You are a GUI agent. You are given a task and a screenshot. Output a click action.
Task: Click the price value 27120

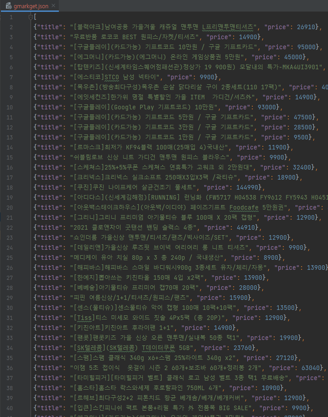tap(285, 358)
